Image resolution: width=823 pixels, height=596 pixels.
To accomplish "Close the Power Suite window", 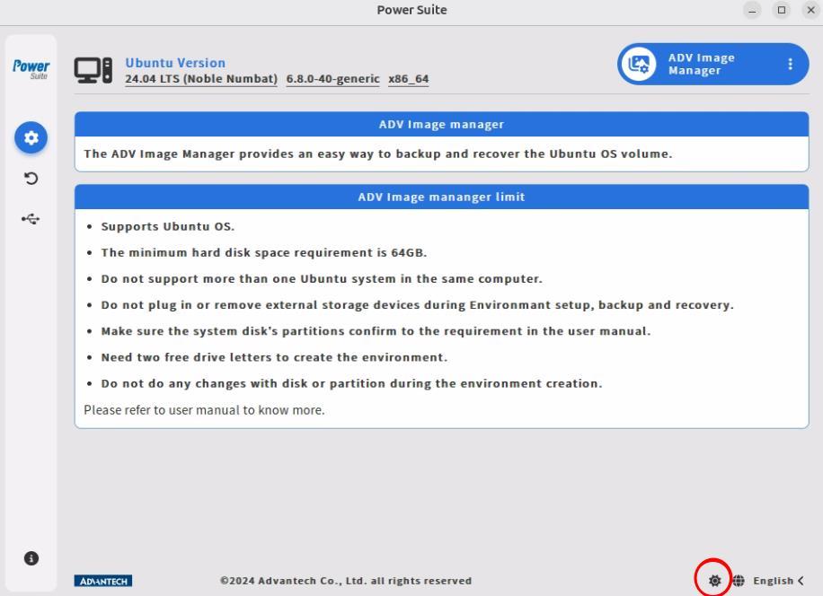I will pos(811,10).
